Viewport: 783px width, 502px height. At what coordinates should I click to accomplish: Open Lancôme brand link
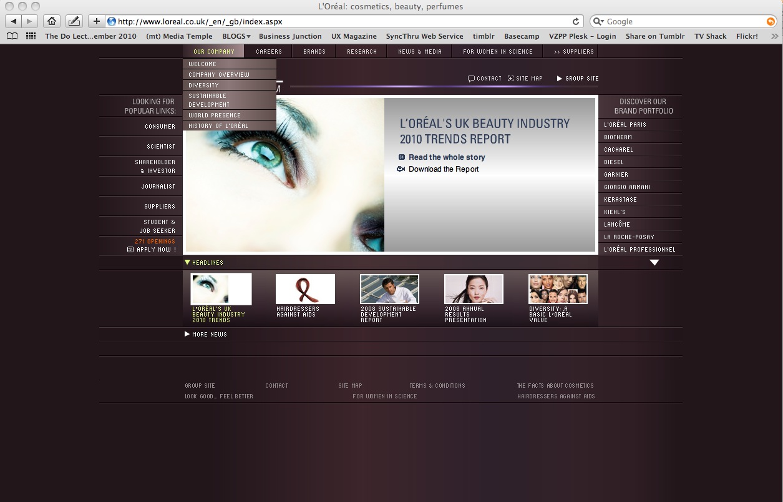617,225
